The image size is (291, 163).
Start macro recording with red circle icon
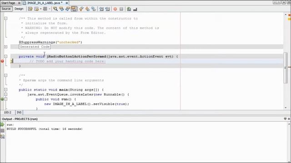coord(115,9)
